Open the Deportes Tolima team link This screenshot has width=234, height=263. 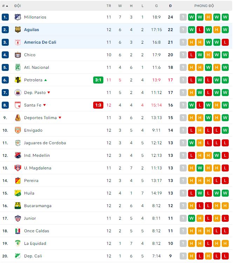pos(40,118)
